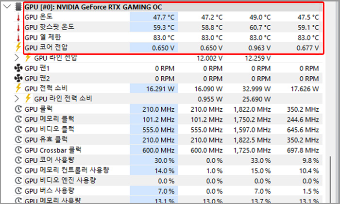
Task: Select the GPU 코어 전압 row label
Action: click(x=46, y=48)
